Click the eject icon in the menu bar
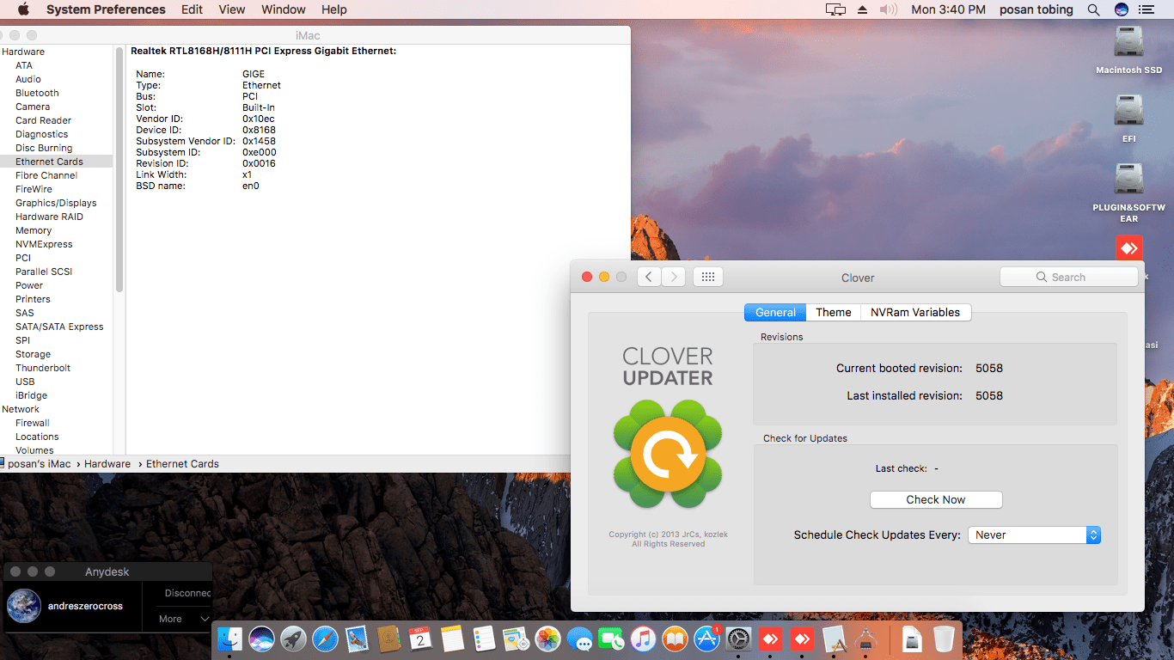1174x660 pixels. click(863, 9)
